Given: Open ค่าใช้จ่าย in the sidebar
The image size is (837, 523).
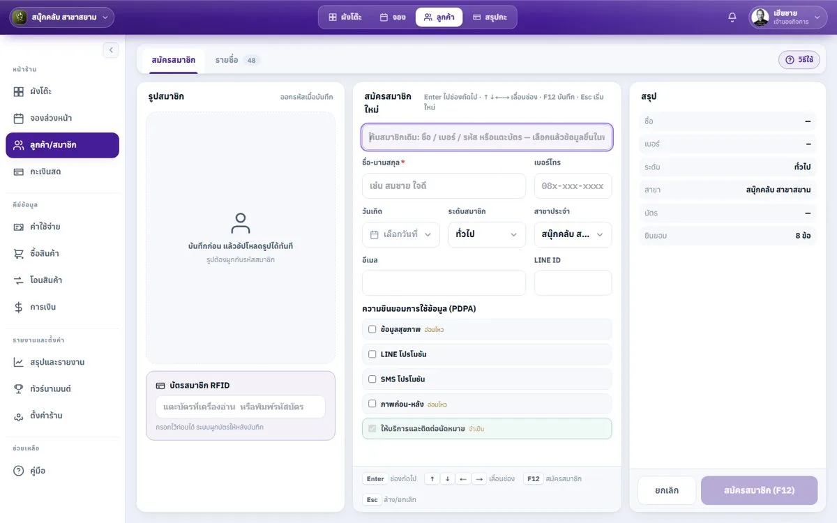Looking at the screenshot, I should click(62, 227).
